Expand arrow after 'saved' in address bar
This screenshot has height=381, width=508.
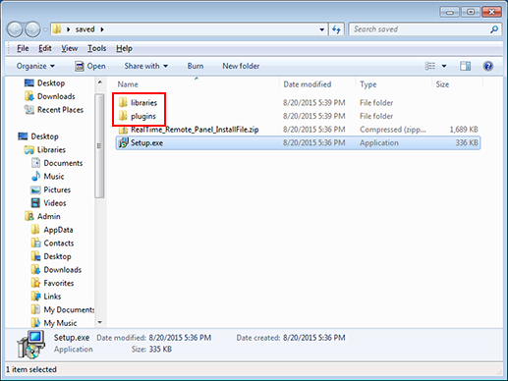[x=102, y=29]
